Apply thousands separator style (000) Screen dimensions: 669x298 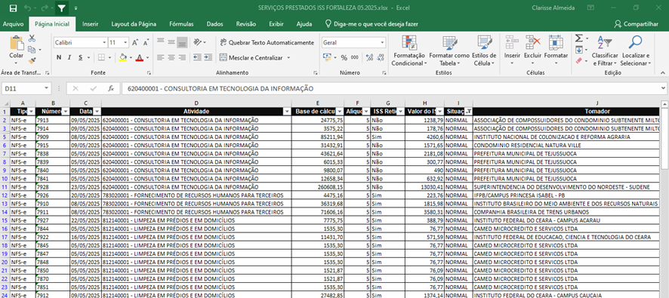tap(355, 57)
